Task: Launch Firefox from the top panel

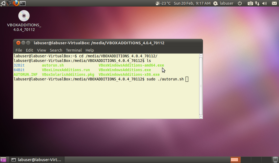Action: pos(16,3)
